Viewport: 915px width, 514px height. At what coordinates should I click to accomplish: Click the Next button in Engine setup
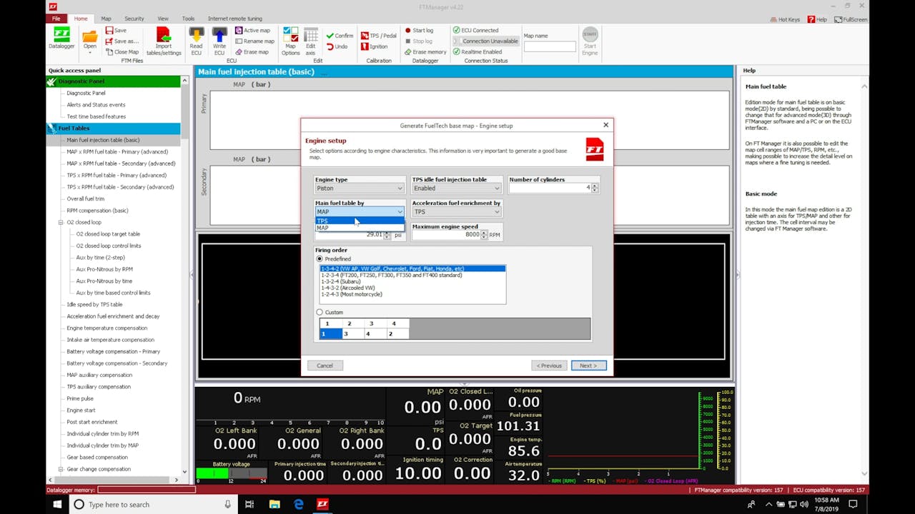click(588, 365)
